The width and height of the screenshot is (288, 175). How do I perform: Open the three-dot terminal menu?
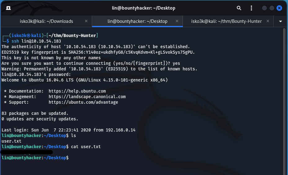(x=251, y=8)
